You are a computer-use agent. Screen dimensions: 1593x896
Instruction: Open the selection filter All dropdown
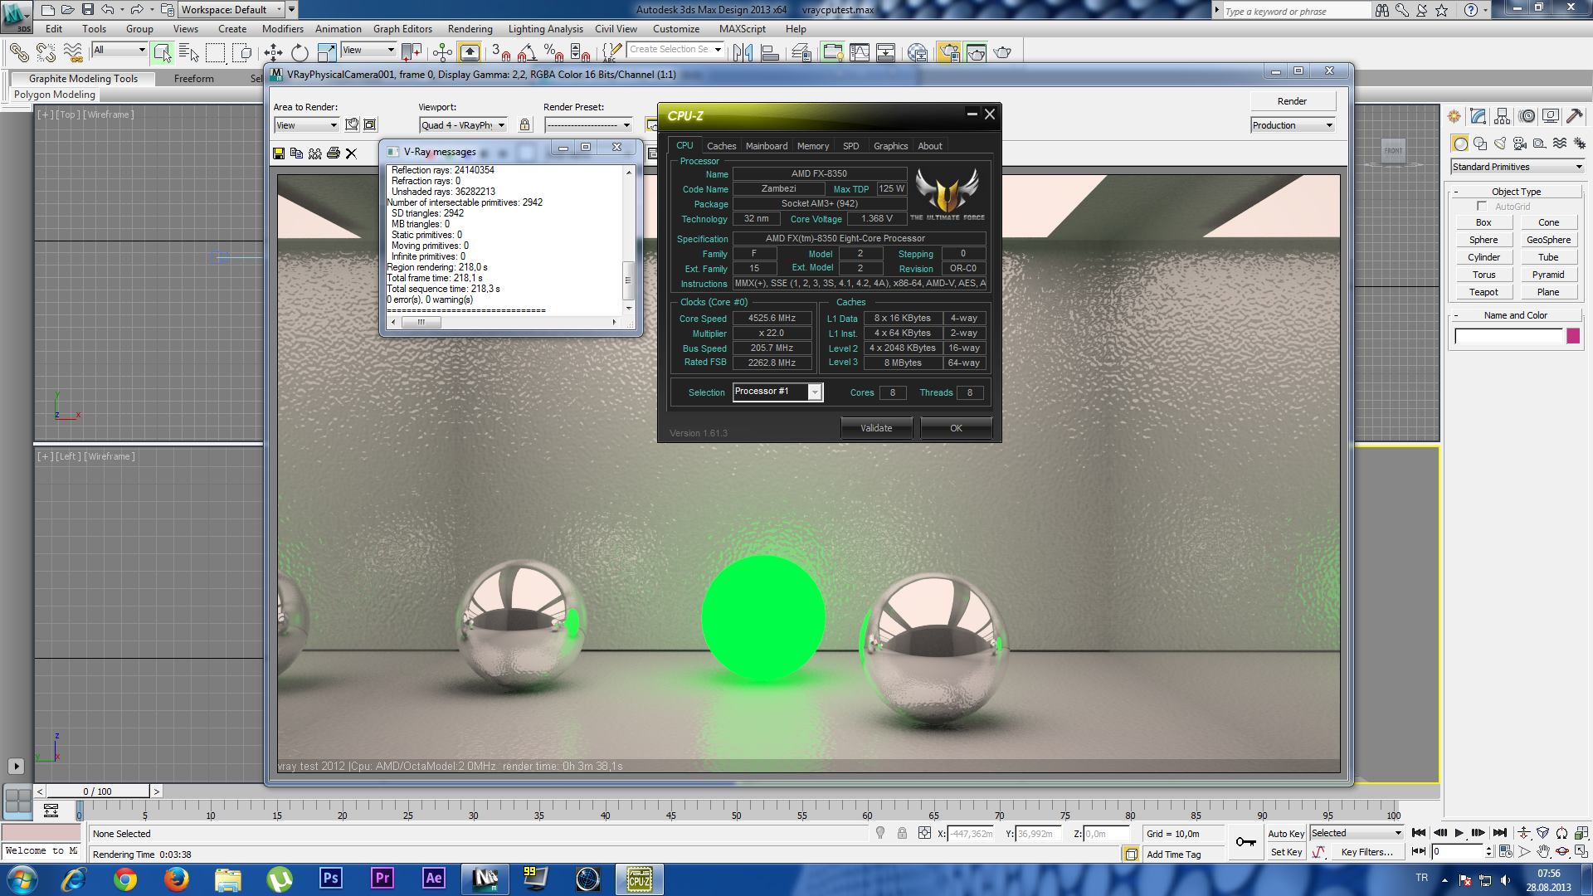(x=119, y=50)
